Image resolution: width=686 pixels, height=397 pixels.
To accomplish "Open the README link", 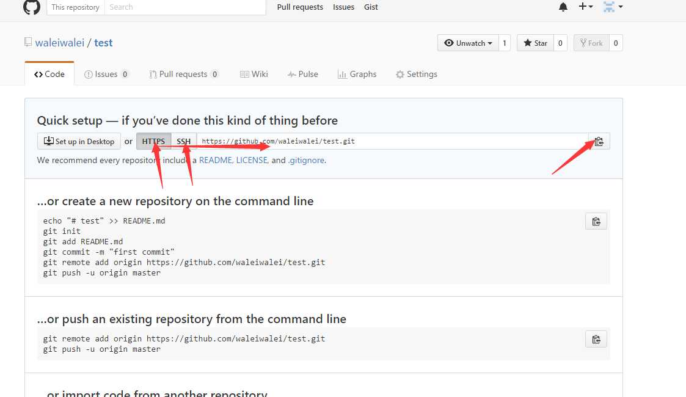I will tap(216, 160).
